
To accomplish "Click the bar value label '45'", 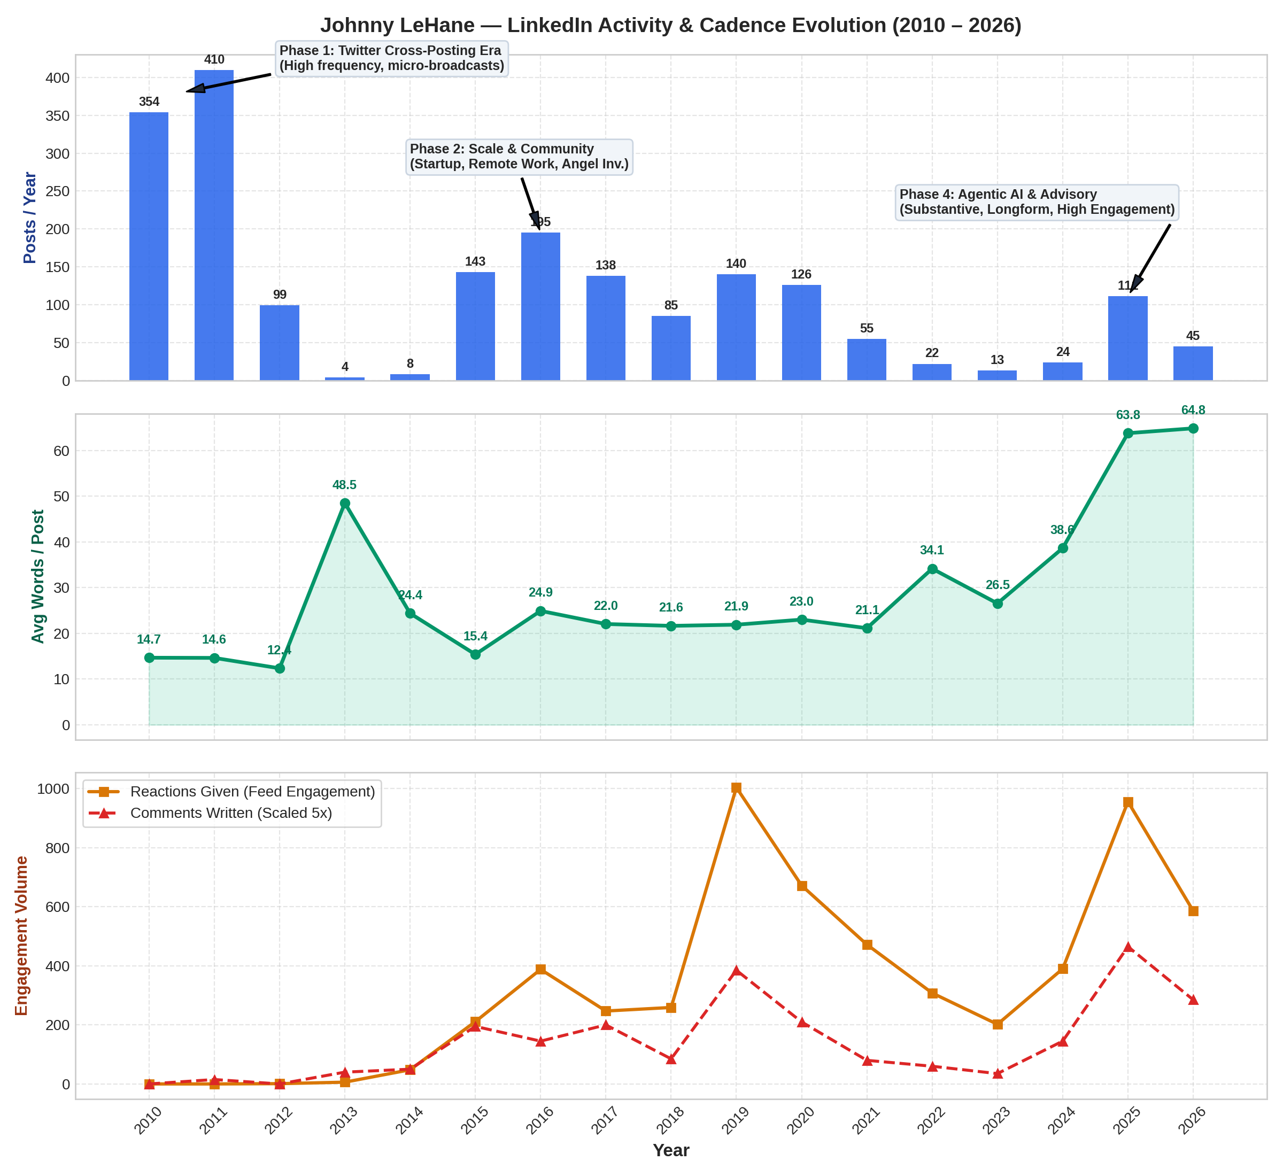I will click(x=1193, y=336).
